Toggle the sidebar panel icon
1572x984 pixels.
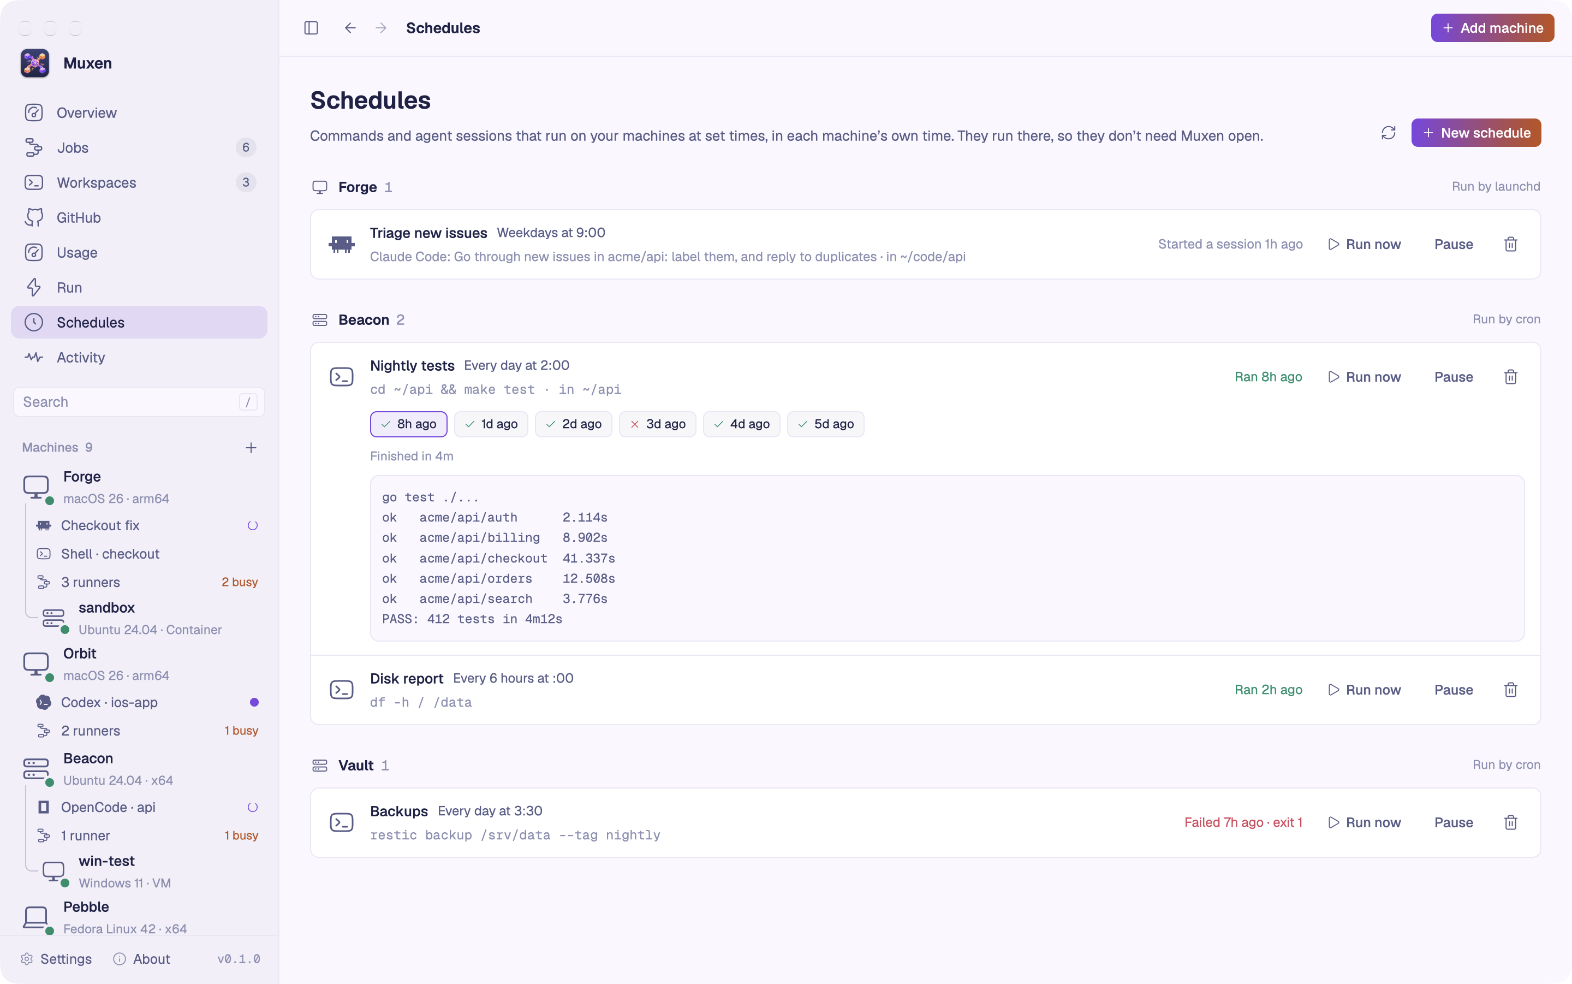coord(311,28)
